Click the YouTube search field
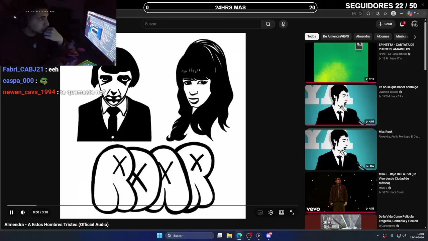428x241 pixels. [x=201, y=24]
